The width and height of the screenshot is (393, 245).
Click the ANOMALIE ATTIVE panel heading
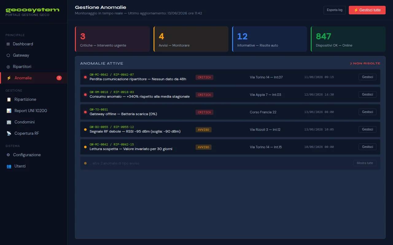coord(102,63)
